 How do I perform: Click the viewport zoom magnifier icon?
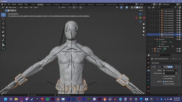[x=144, y=24]
